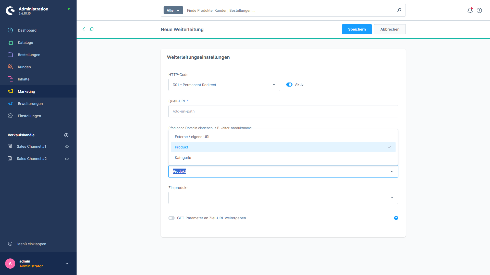This screenshot has height=275, width=490.
Task: Enable GET-Parameter an Ziel-URL weitergeben
Action: point(171,218)
